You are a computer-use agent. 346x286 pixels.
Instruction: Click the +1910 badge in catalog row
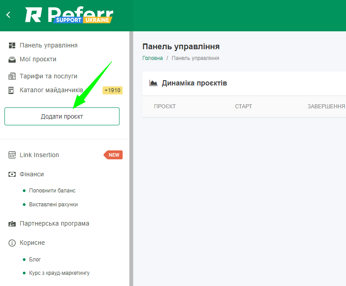112,90
